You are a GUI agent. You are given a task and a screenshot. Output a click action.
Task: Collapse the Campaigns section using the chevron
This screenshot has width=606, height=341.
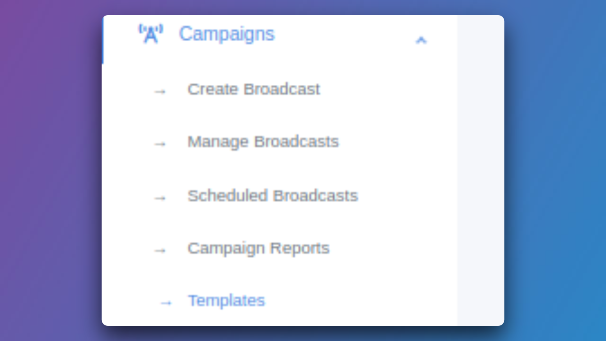[x=421, y=40]
